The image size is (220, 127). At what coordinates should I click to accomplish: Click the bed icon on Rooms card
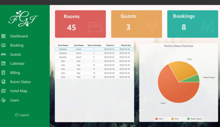[x=95, y=27]
